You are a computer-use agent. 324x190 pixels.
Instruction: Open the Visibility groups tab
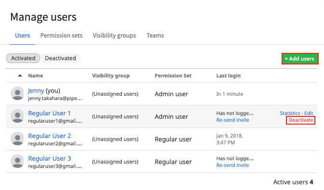(114, 36)
